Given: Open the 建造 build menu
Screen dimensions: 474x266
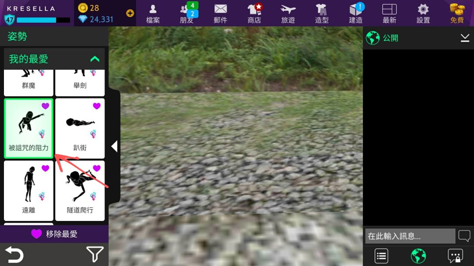Looking at the screenshot, I should 356,14.
